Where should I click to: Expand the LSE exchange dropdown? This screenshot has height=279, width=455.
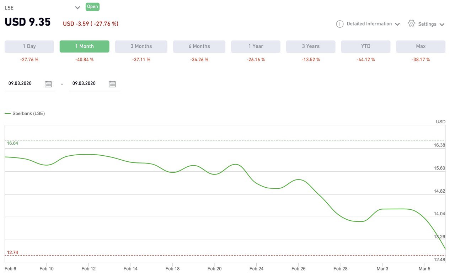tap(77, 7)
